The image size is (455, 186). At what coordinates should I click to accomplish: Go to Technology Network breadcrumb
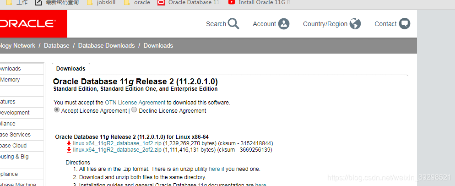tap(17, 46)
